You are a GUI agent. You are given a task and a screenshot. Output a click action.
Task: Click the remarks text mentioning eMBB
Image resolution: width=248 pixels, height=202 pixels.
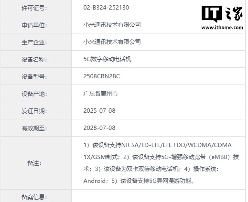pyautogui.click(x=161, y=163)
